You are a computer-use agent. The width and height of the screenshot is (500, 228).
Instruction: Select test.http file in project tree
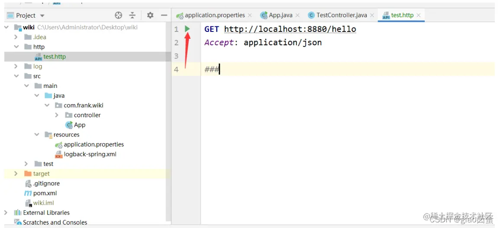click(54, 57)
